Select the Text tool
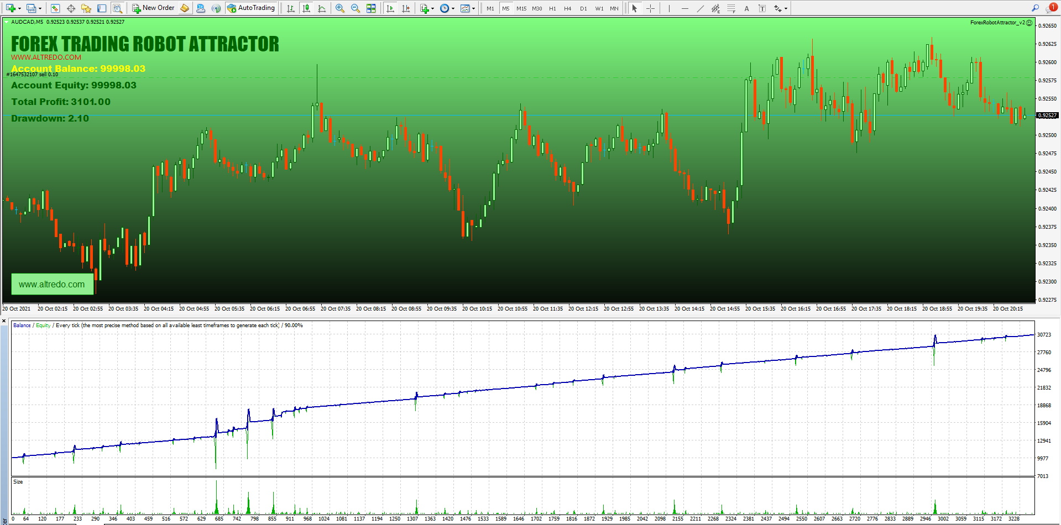1061x525 pixels. click(x=747, y=8)
